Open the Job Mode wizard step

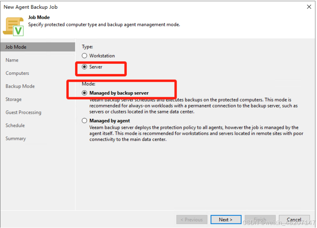coord(38,47)
